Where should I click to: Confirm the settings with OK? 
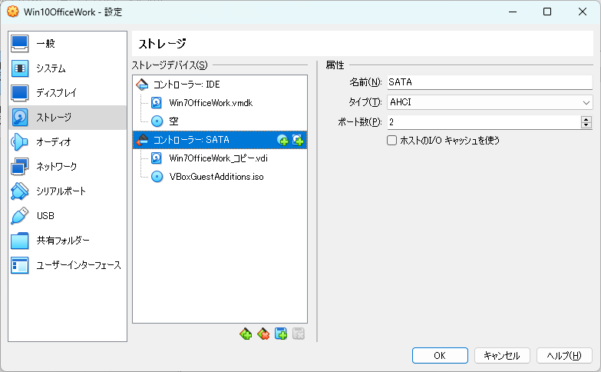[x=440, y=356]
